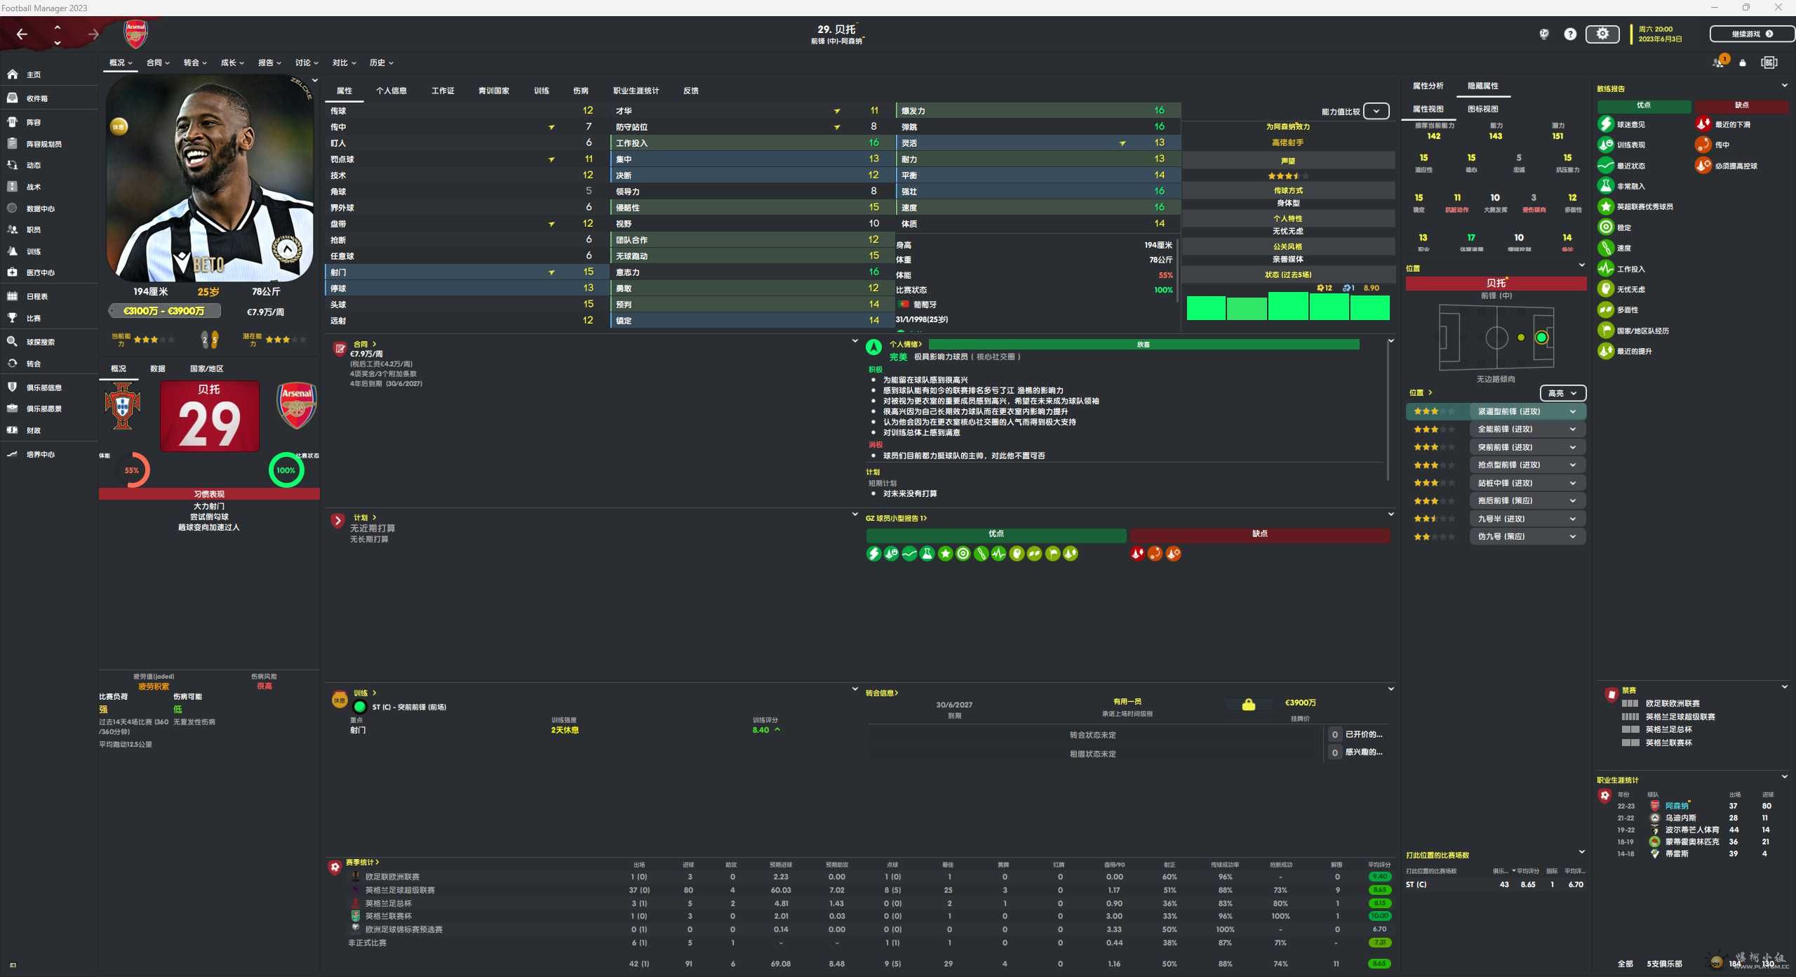Click the back navigation arrow
1796x977 pixels.
(x=22, y=34)
